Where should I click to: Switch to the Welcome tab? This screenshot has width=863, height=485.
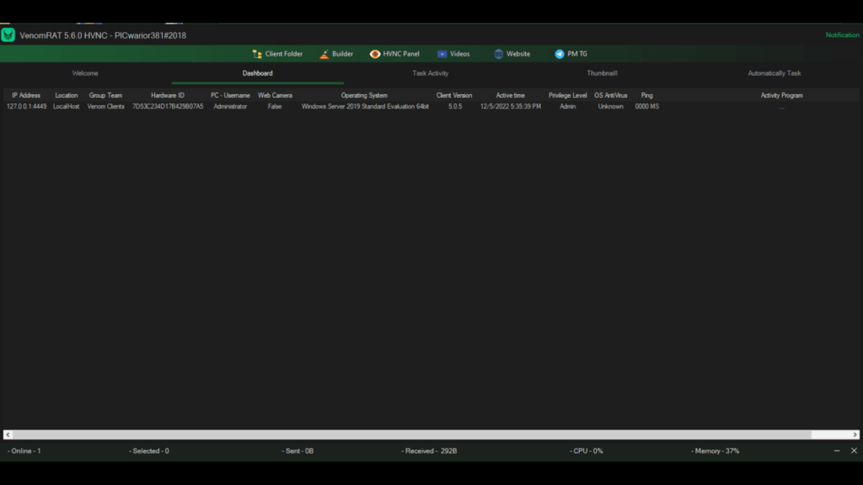[x=85, y=73]
